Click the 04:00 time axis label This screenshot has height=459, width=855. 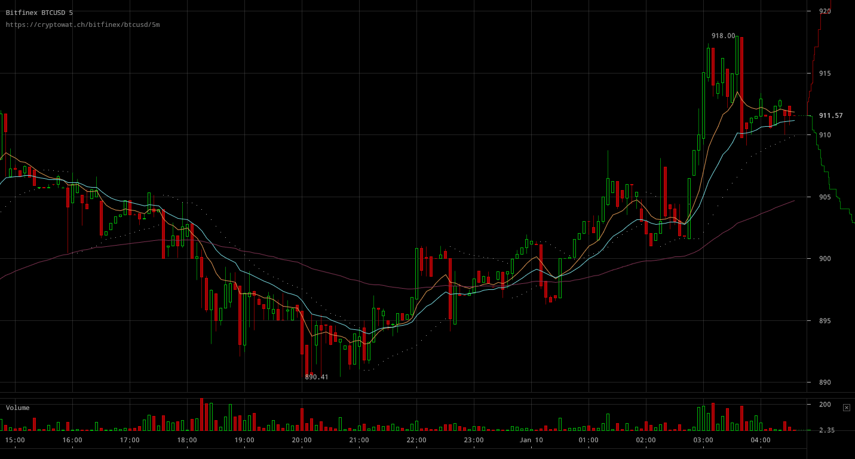click(761, 440)
